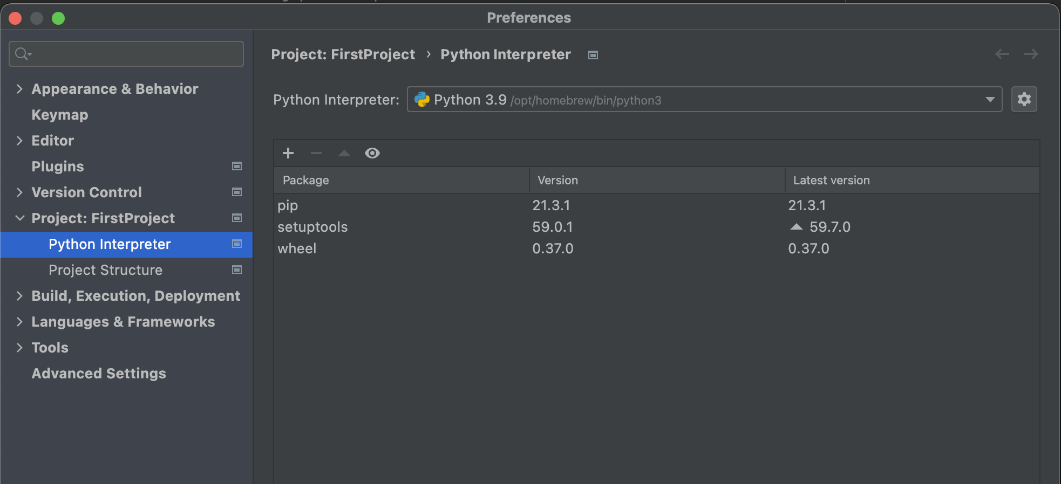Screen dimensions: 1061x484
Task: Open Advanced Settings page
Action: coord(99,374)
